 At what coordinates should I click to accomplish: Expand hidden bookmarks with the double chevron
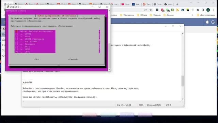[192, 15]
